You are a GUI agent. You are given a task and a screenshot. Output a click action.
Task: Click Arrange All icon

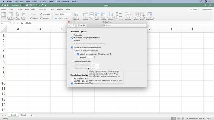point(91,15)
